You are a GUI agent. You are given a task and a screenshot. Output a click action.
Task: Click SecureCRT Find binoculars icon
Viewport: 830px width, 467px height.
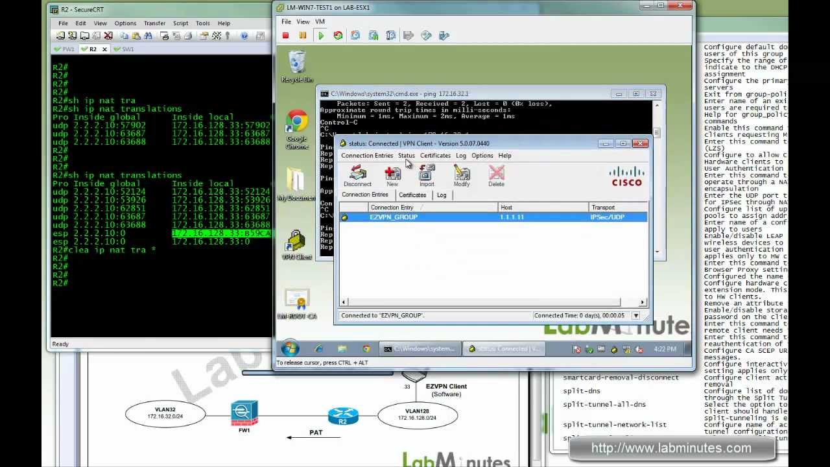coord(148,36)
